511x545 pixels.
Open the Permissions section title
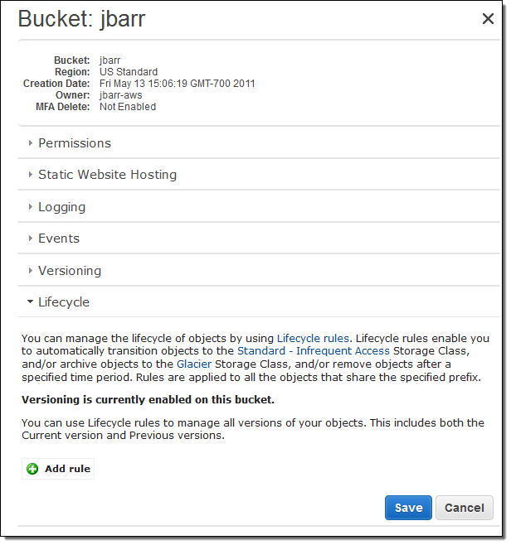tap(75, 143)
